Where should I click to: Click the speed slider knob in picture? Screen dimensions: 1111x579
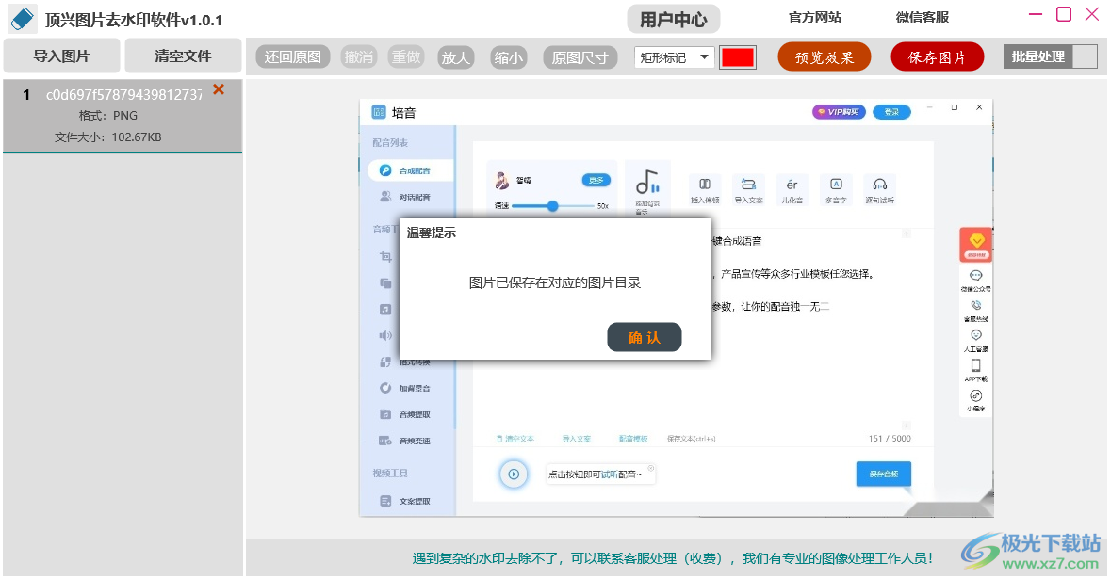(x=552, y=206)
